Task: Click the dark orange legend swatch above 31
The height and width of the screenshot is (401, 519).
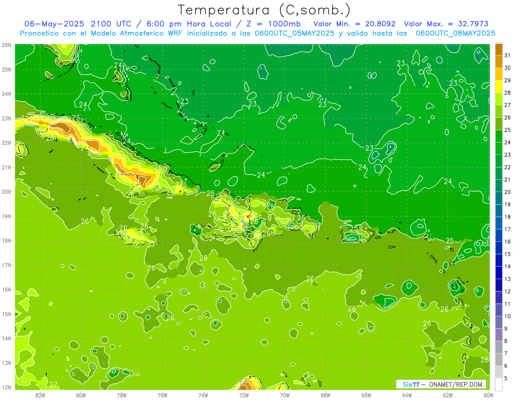Action: 499,49
